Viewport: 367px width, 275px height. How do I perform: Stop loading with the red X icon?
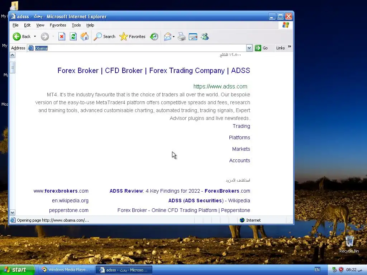[62, 37]
